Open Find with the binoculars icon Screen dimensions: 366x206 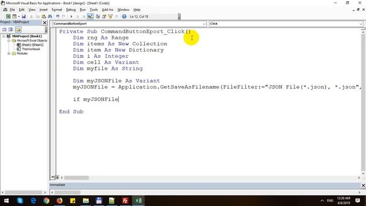tap(50, 17)
